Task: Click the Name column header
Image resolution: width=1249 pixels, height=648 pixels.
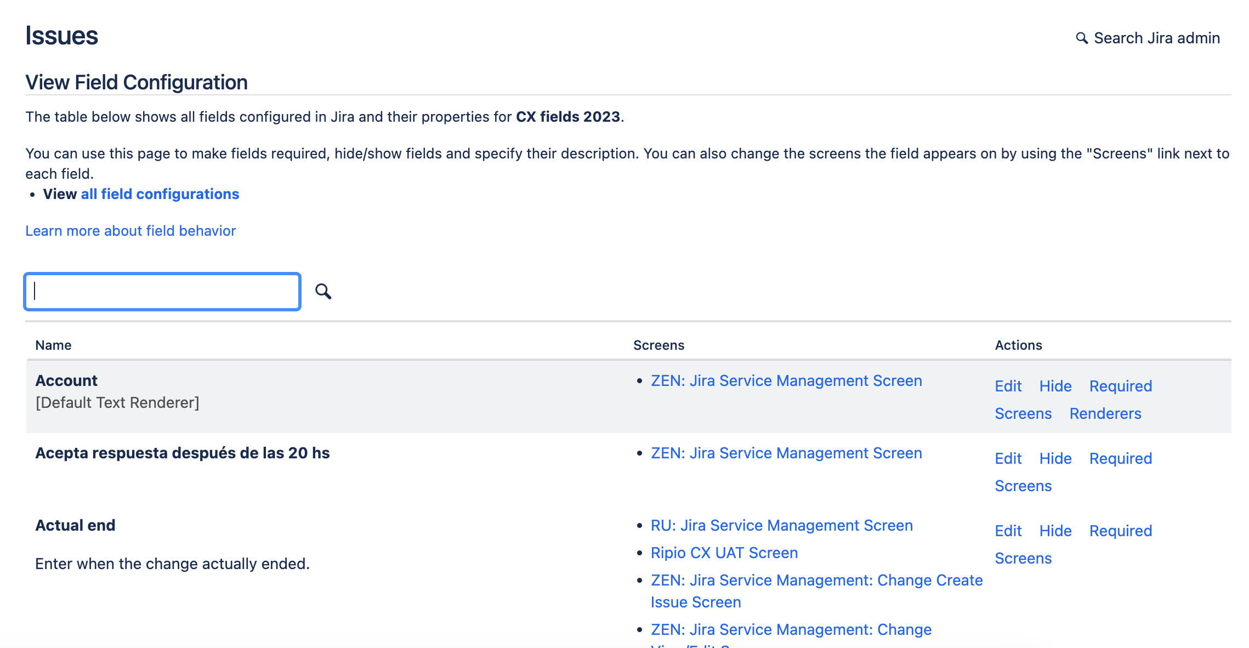Action: click(x=53, y=345)
